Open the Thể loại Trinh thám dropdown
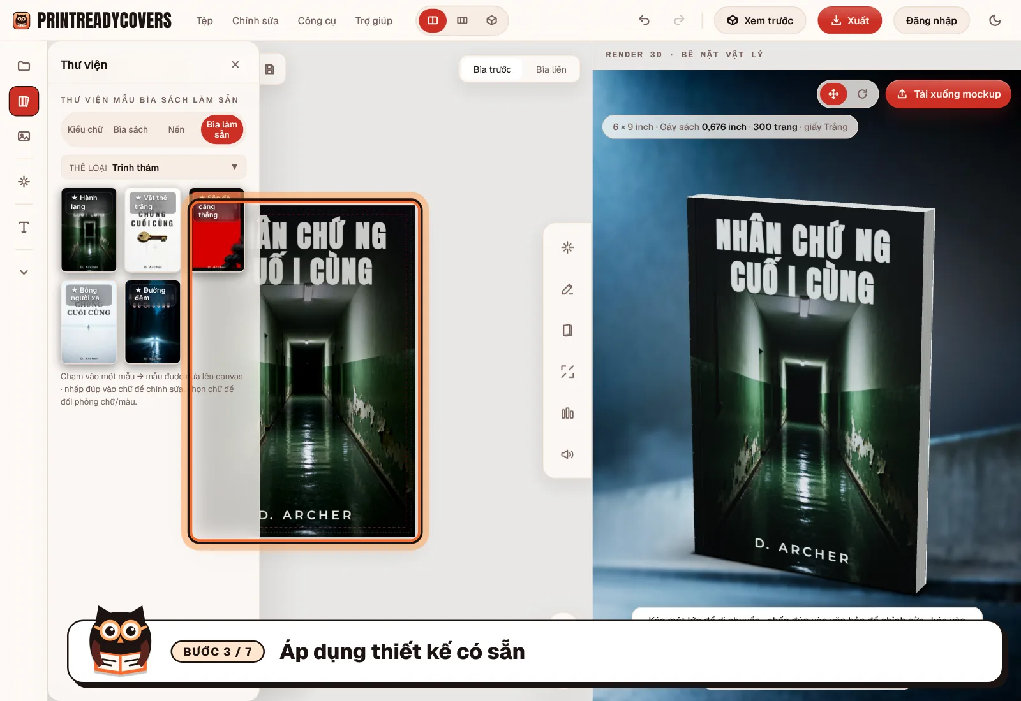Screen dimensions: 1021x701 pyautogui.click(x=153, y=168)
